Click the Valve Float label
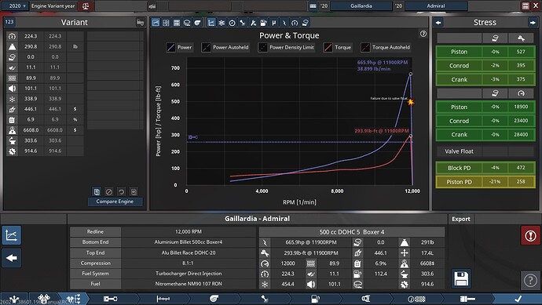 tap(459, 151)
